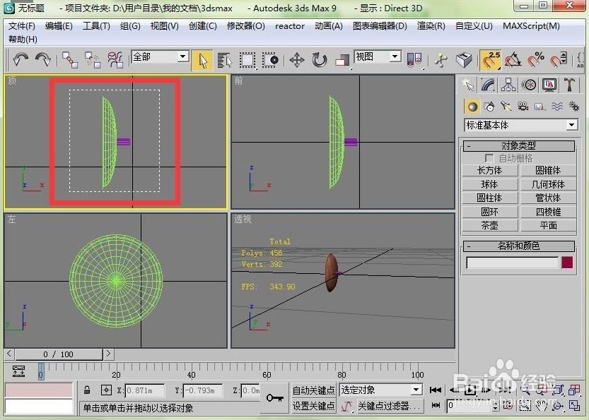Click the 圆柱体 cylinder button
Viewport: 589px width, 420px height.
point(489,198)
